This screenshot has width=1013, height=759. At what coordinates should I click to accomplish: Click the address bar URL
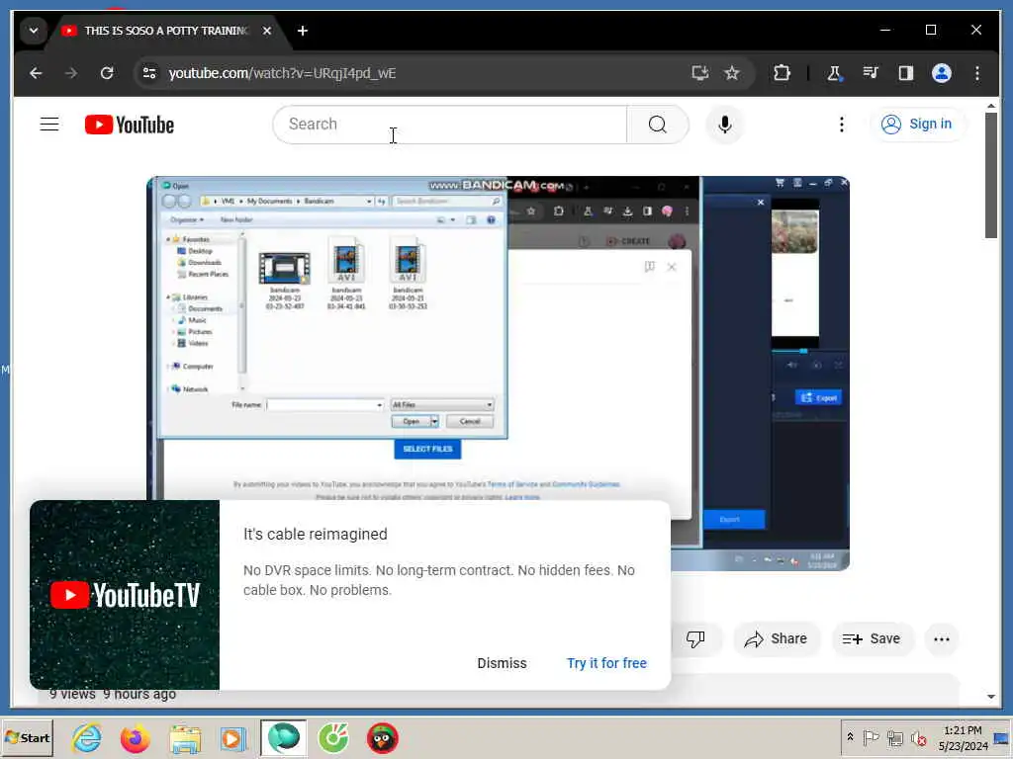(282, 73)
